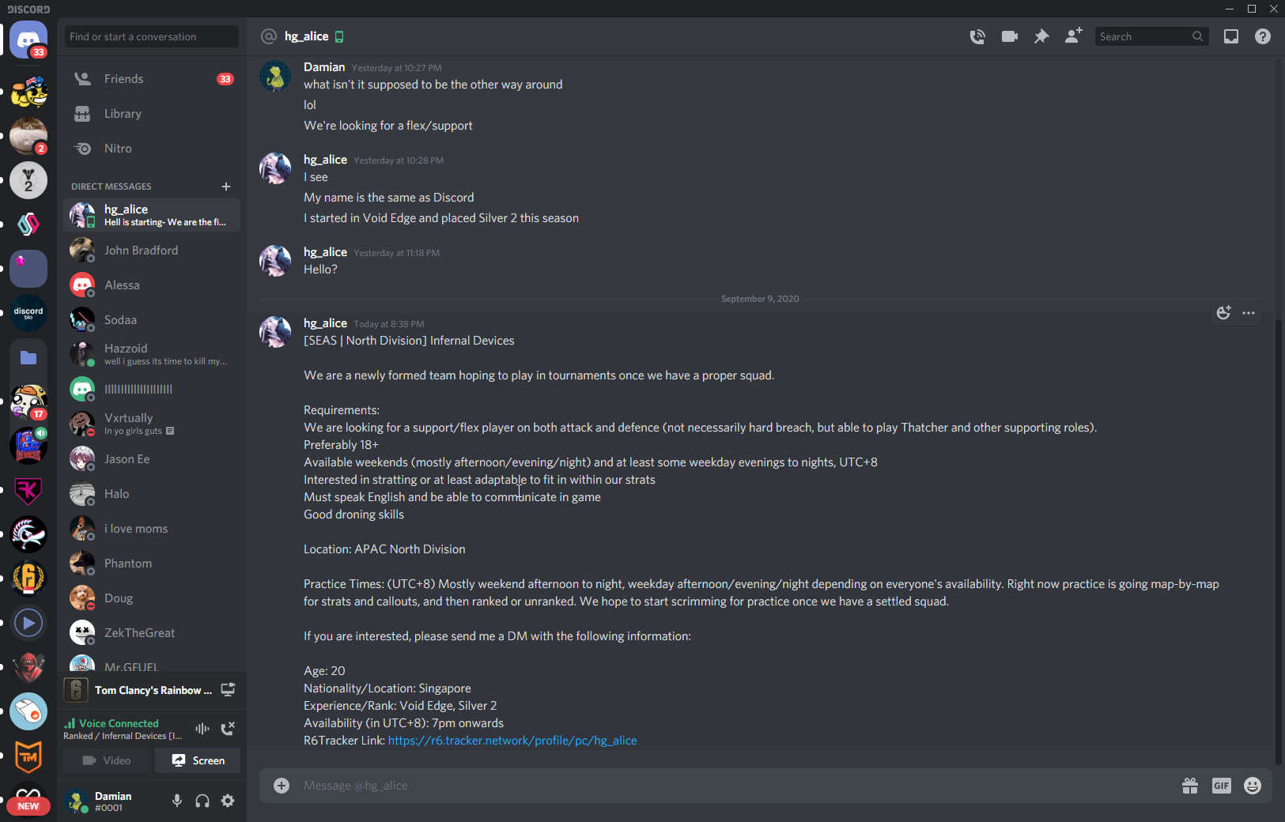Send a Nitro gift
This screenshot has width=1285, height=822.
point(1190,786)
